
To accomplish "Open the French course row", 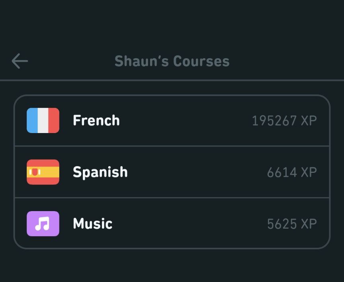I will [172, 120].
